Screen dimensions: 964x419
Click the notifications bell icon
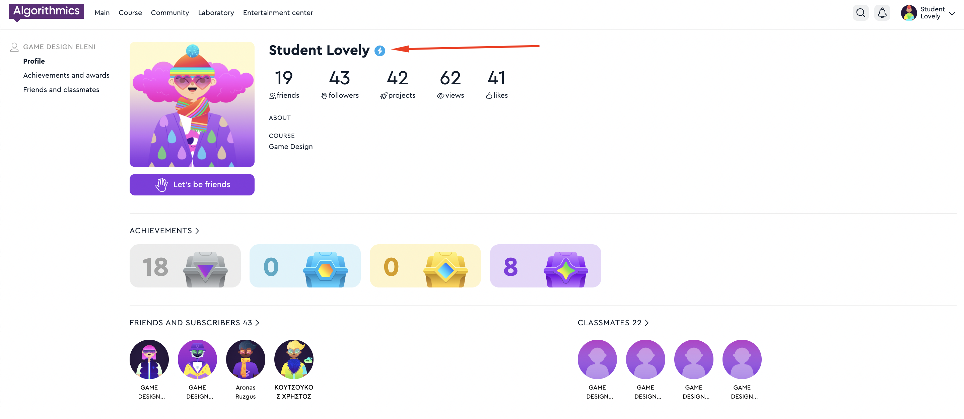coord(882,13)
